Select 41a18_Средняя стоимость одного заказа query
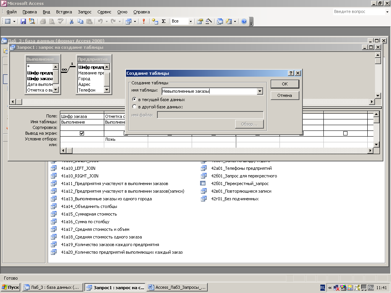This screenshot has height=293, width=391. [102, 237]
